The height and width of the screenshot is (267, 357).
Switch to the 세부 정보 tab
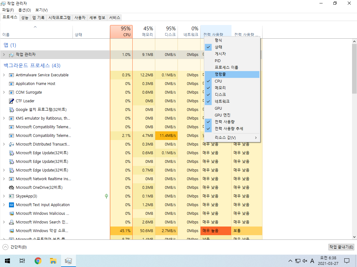click(x=97, y=18)
